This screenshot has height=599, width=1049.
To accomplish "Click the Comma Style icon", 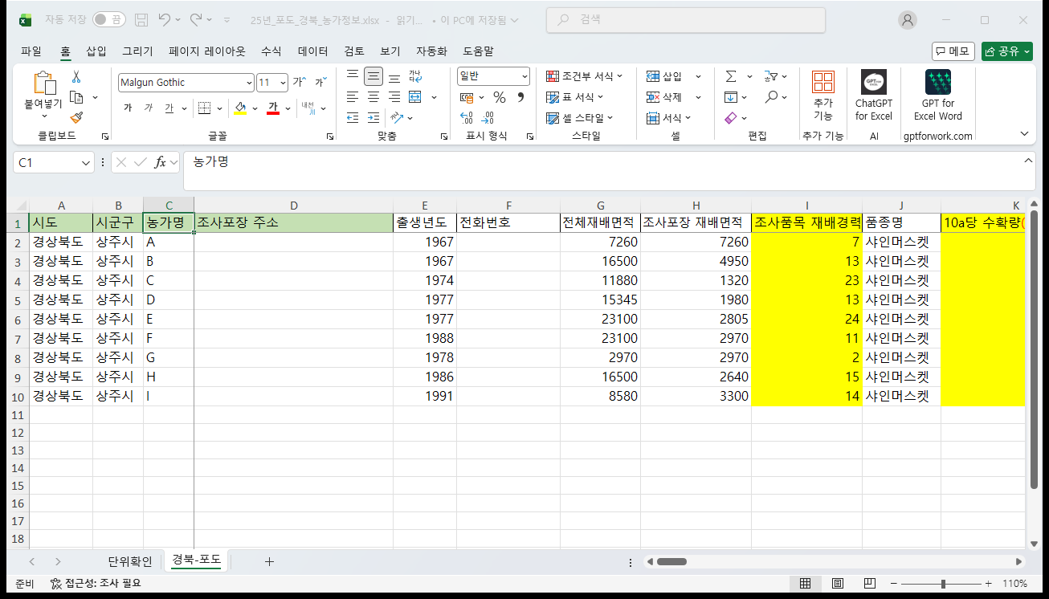I will click(520, 97).
